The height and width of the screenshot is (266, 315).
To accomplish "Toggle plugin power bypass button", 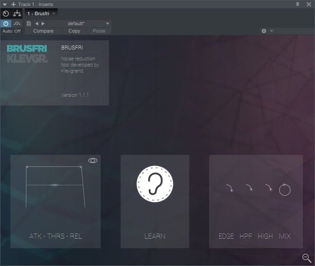I will [6, 23].
